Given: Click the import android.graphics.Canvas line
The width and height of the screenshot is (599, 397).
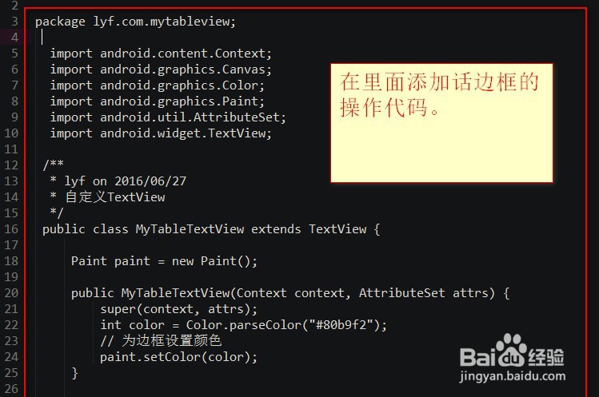Looking at the screenshot, I should 161,69.
